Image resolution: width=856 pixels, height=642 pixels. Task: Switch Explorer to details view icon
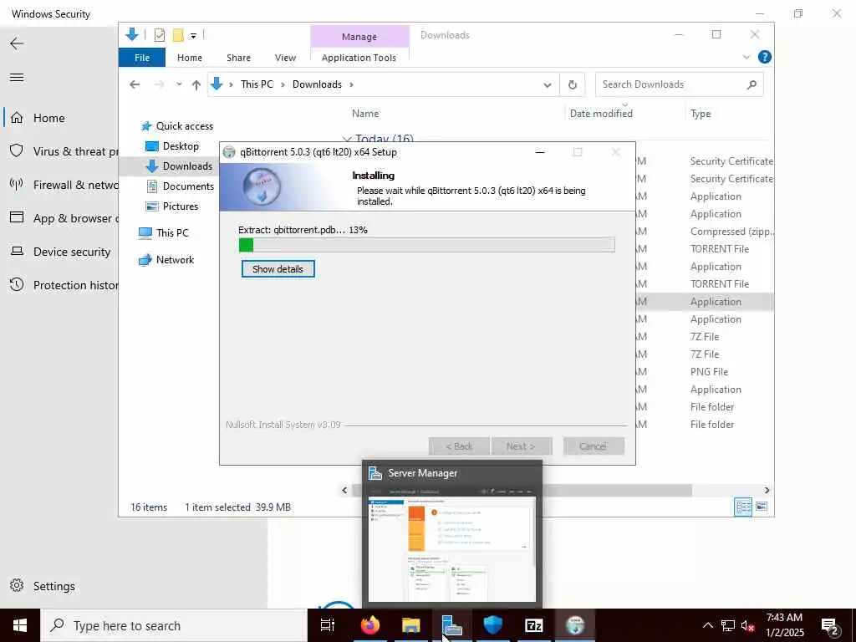click(743, 507)
